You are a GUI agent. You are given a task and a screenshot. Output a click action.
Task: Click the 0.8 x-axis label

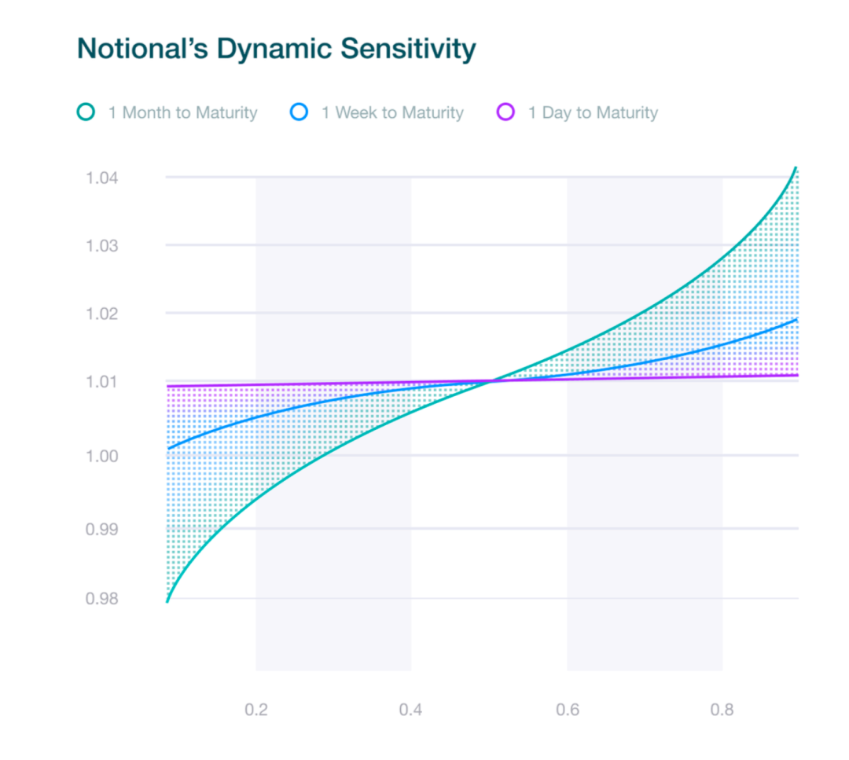click(x=722, y=710)
